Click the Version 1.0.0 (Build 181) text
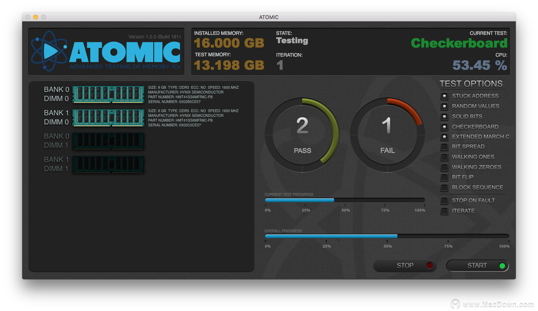538x311 pixels. (x=155, y=37)
